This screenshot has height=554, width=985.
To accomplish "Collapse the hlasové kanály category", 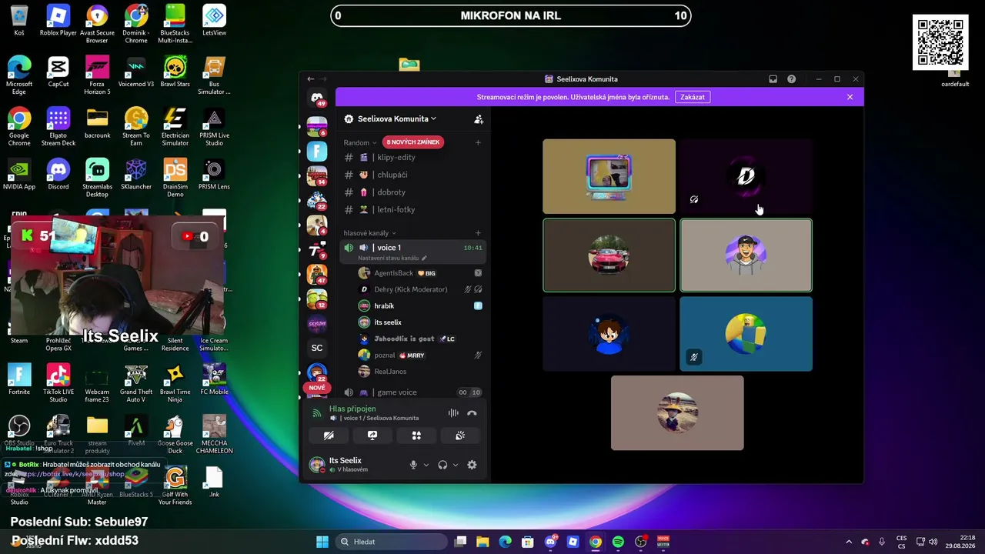I will coord(370,233).
